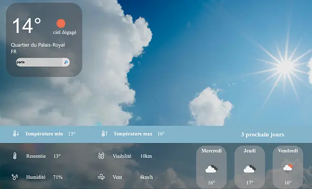The image size is (312, 189).
Task: Click Jeudi's 17° forecast temperature
Action: (x=250, y=183)
